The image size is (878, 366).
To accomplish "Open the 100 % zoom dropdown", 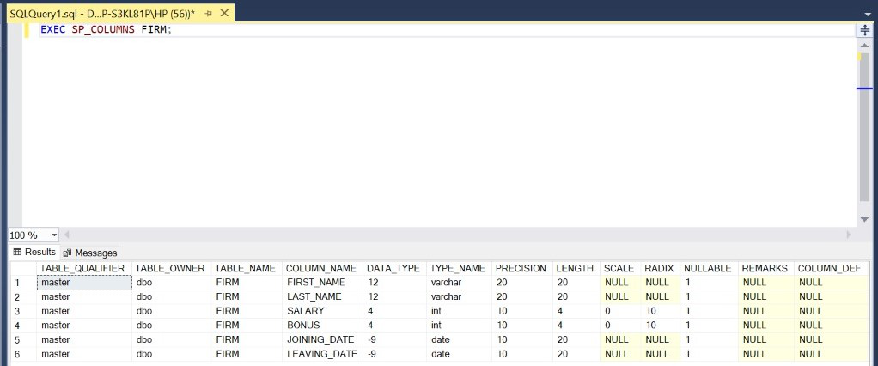I will [x=55, y=235].
